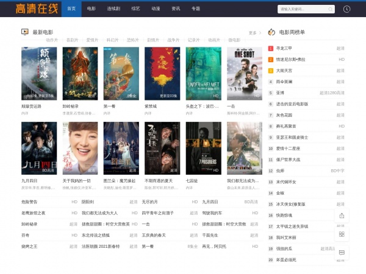The image size is (366, 274).
Task: Expand 更多 link in 最新电影 header
Action: coord(255,33)
